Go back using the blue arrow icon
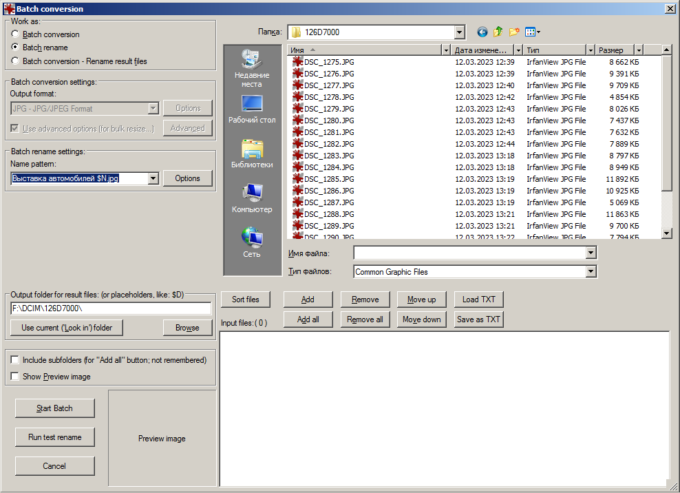This screenshot has width=680, height=493. 482,32
